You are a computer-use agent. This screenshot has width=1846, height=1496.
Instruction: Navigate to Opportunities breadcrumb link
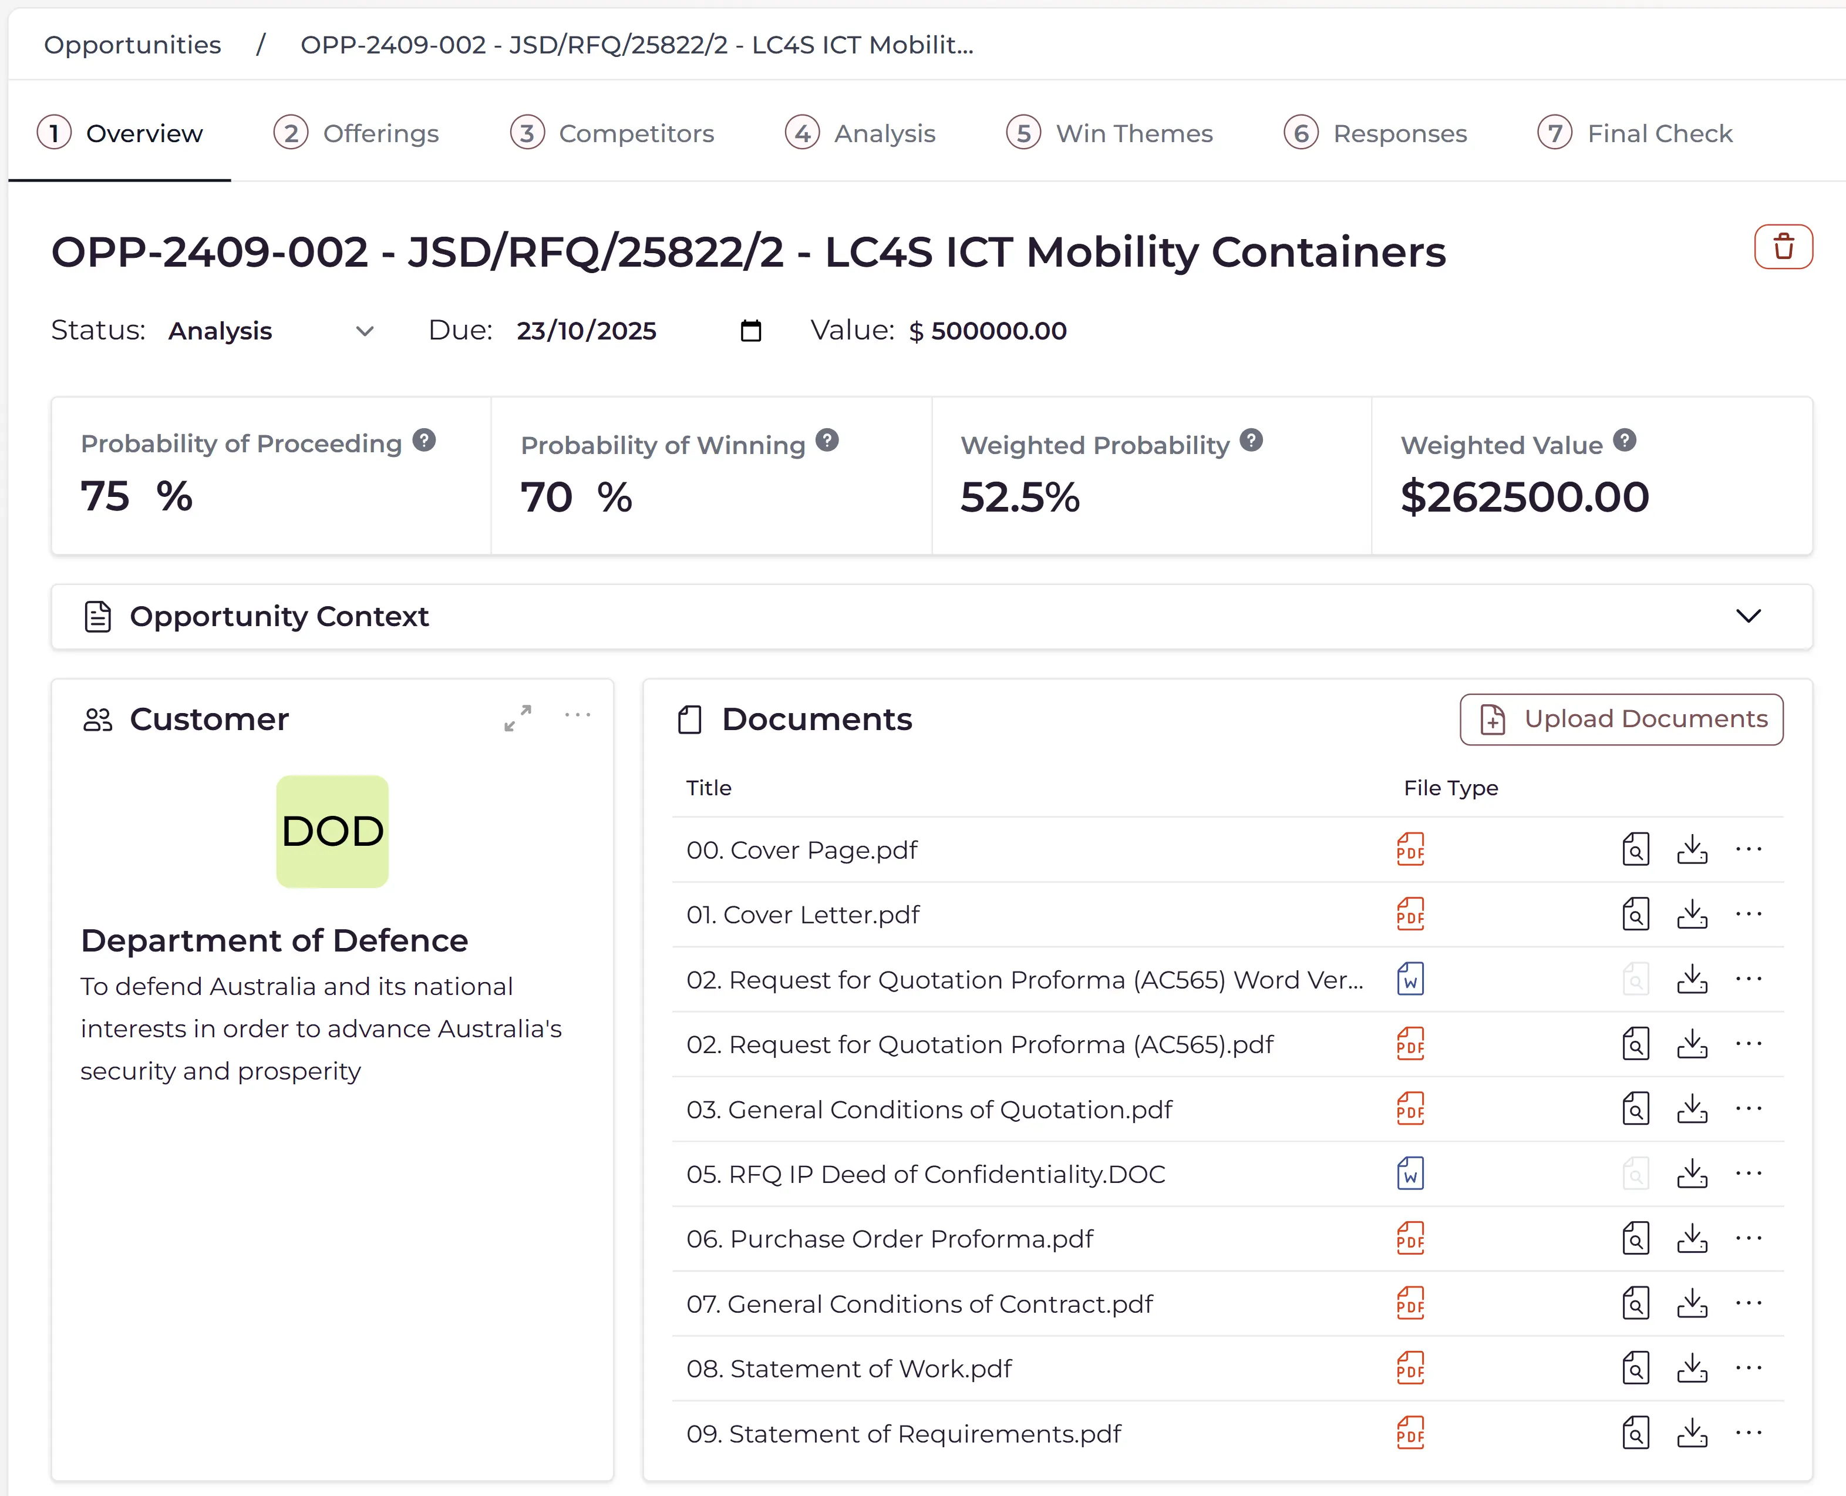click(x=133, y=45)
